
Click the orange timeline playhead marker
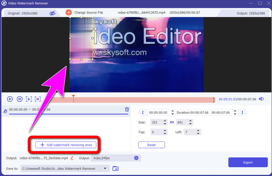coord(73,96)
